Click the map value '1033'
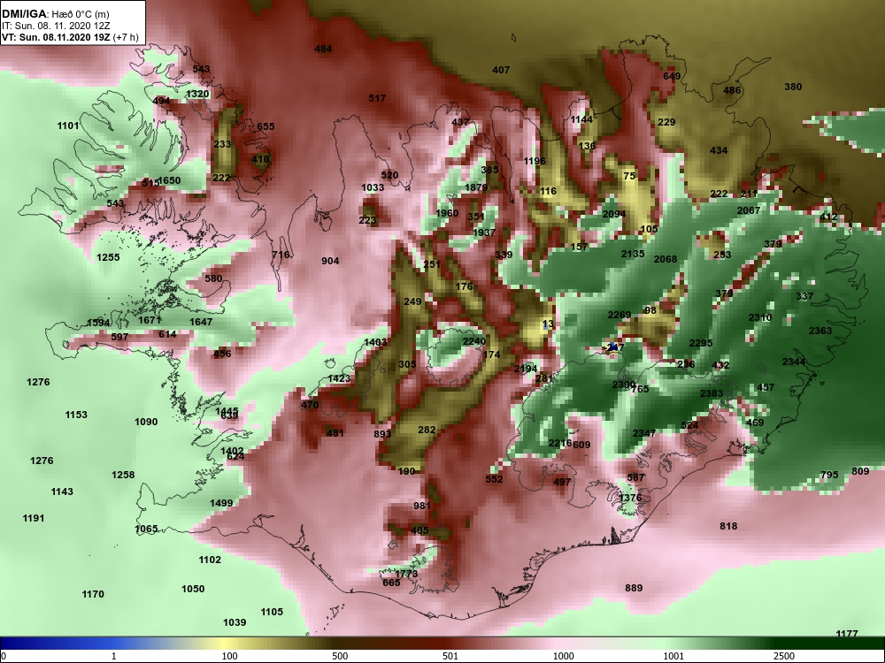This screenshot has width=885, height=663. (373, 187)
